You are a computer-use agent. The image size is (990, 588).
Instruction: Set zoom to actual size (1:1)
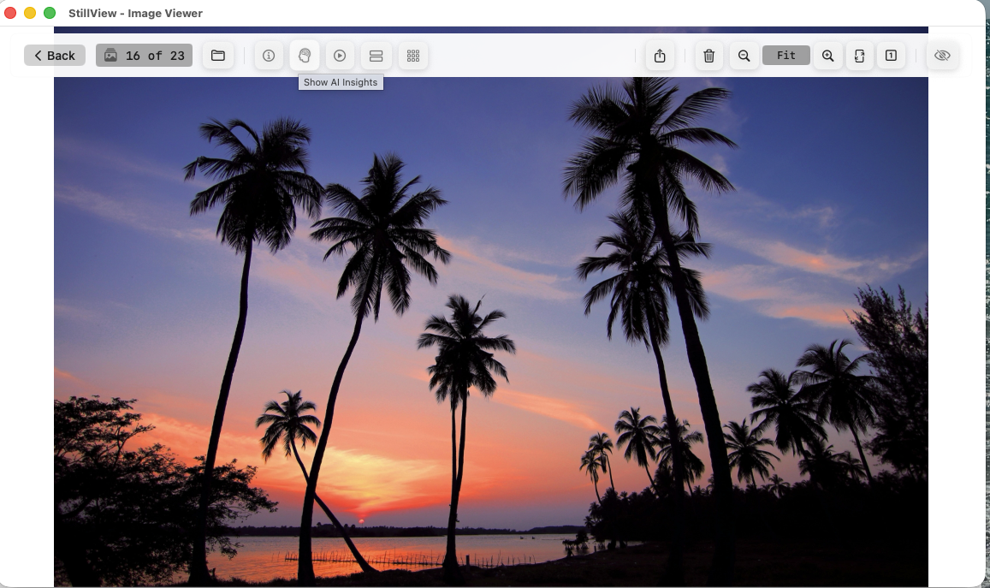click(x=891, y=56)
